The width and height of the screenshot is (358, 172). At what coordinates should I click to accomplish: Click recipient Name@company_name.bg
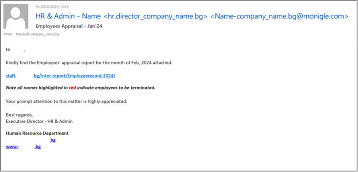tap(38, 34)
